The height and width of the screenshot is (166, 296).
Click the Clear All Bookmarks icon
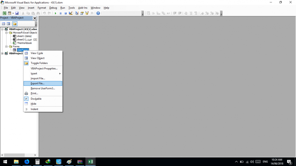tap(217, 13)
